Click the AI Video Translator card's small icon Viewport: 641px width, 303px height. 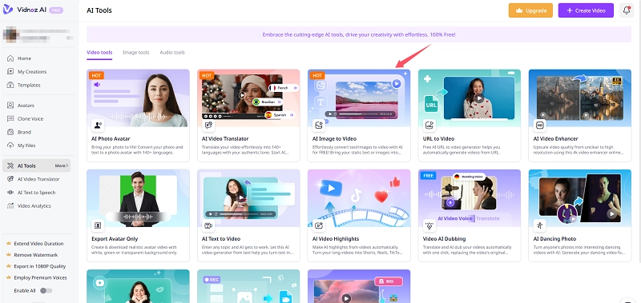[208, 125]
